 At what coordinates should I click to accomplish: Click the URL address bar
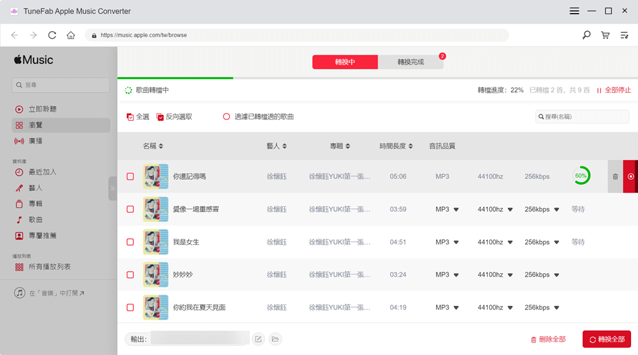(297, 35)
